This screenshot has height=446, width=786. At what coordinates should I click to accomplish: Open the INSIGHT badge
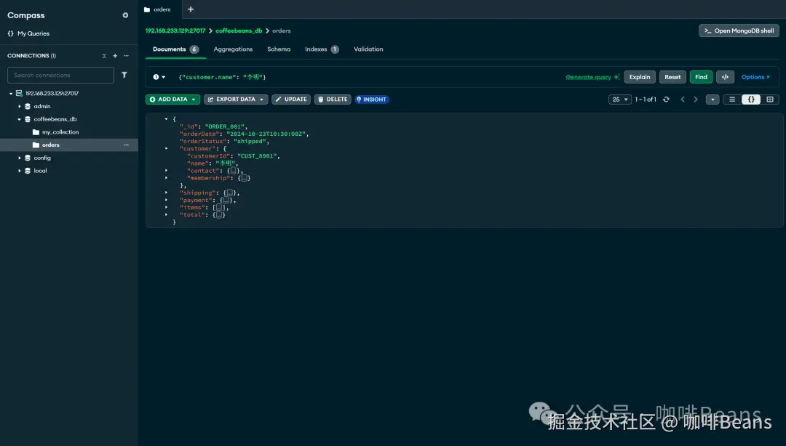click(x=371, y=100)
